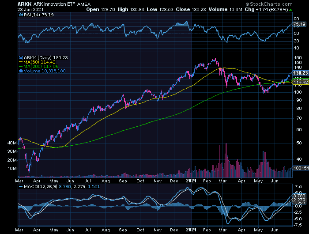The width and height of the screenshot is (309, 234).
Task: Click the Jul label on price chart time axis
Action: point(87,181)
